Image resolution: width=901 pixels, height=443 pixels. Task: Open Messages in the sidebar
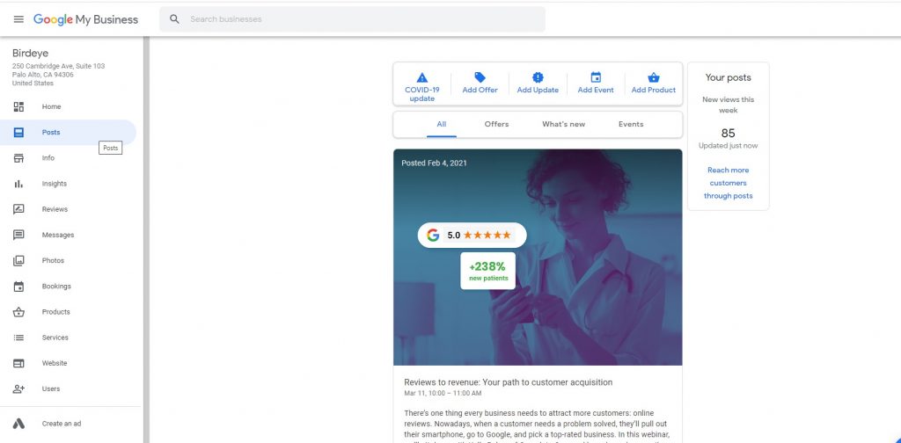tap(58, 235)
